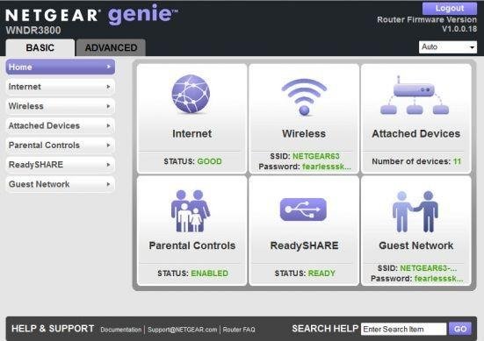Expand Attached Devices in the sidebar
The width and height of the screenshot is (484, 341).
click(61, 125)
